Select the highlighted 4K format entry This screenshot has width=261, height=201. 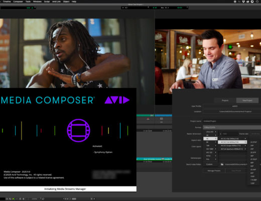tap(210, 139)
